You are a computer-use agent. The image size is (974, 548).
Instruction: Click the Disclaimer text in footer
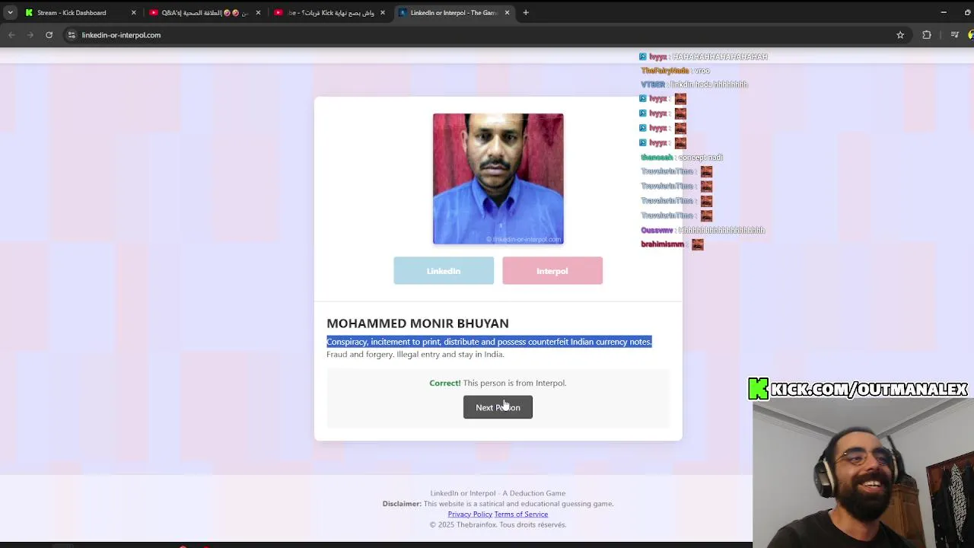(x=498, y=504)
